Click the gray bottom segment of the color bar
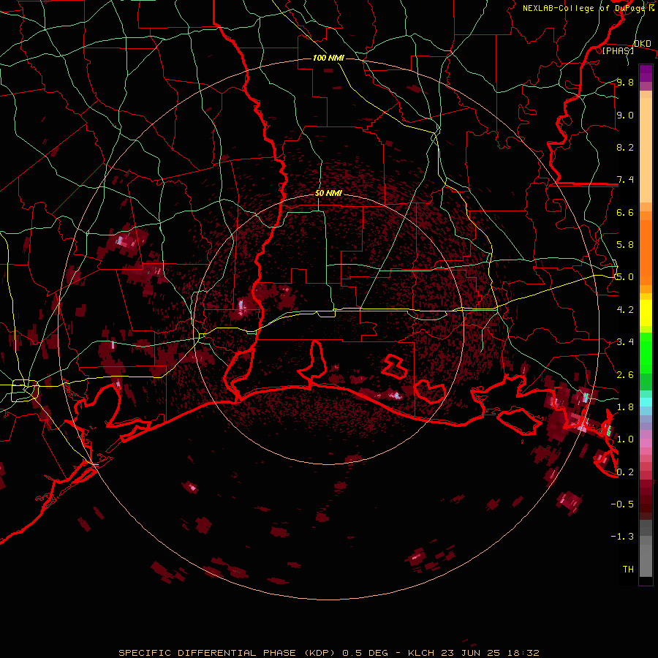The image size is (658, 658). 646,558
